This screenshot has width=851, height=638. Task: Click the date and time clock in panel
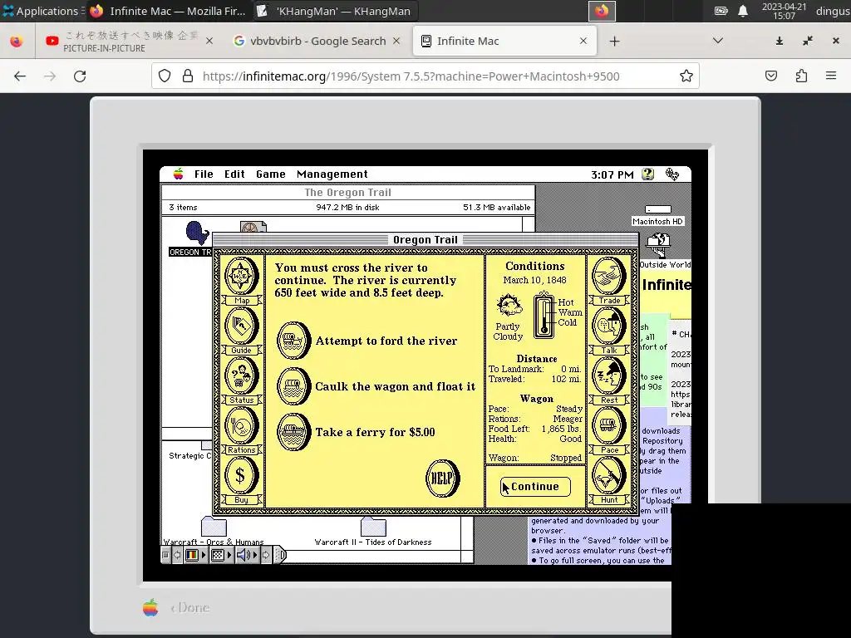coord(784,11)
